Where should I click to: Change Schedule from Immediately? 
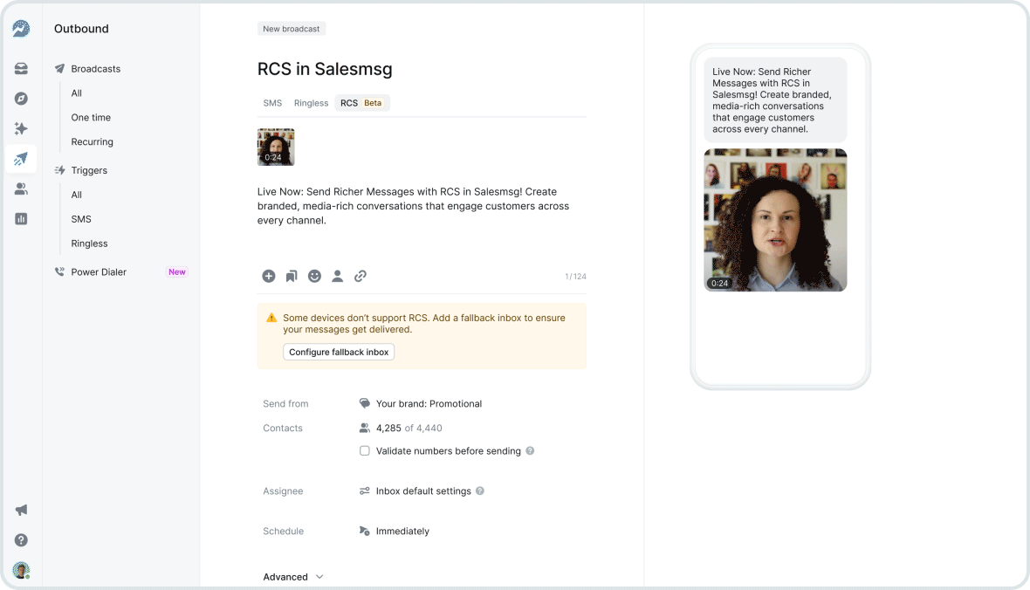click(x=403, y=531)
